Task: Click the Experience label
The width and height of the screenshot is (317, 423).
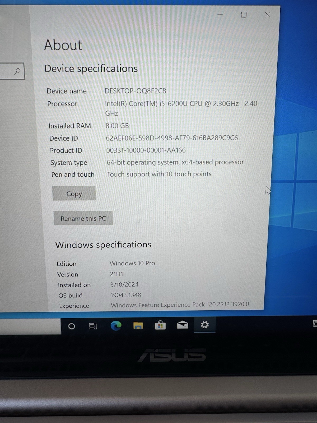Action: [x=74, y=306]
